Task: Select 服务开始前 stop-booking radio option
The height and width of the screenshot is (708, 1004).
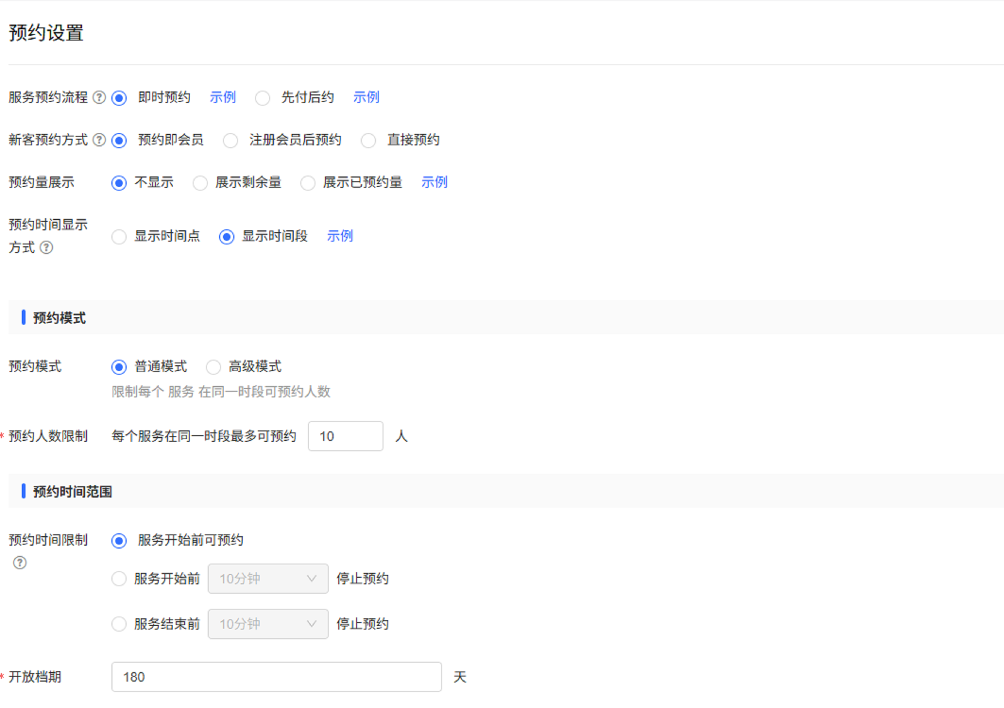Action: click(119, 579)
